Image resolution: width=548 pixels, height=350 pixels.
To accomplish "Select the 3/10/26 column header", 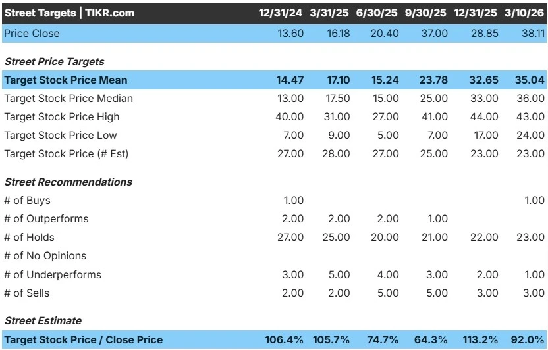I will click(x=524, y=13).
